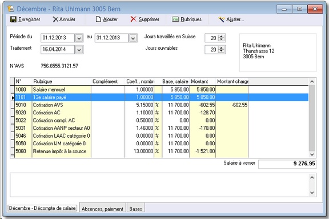Open Rubriques via its green icon
The width and height of the screenshot is (329, 219).
pos(175,19)
